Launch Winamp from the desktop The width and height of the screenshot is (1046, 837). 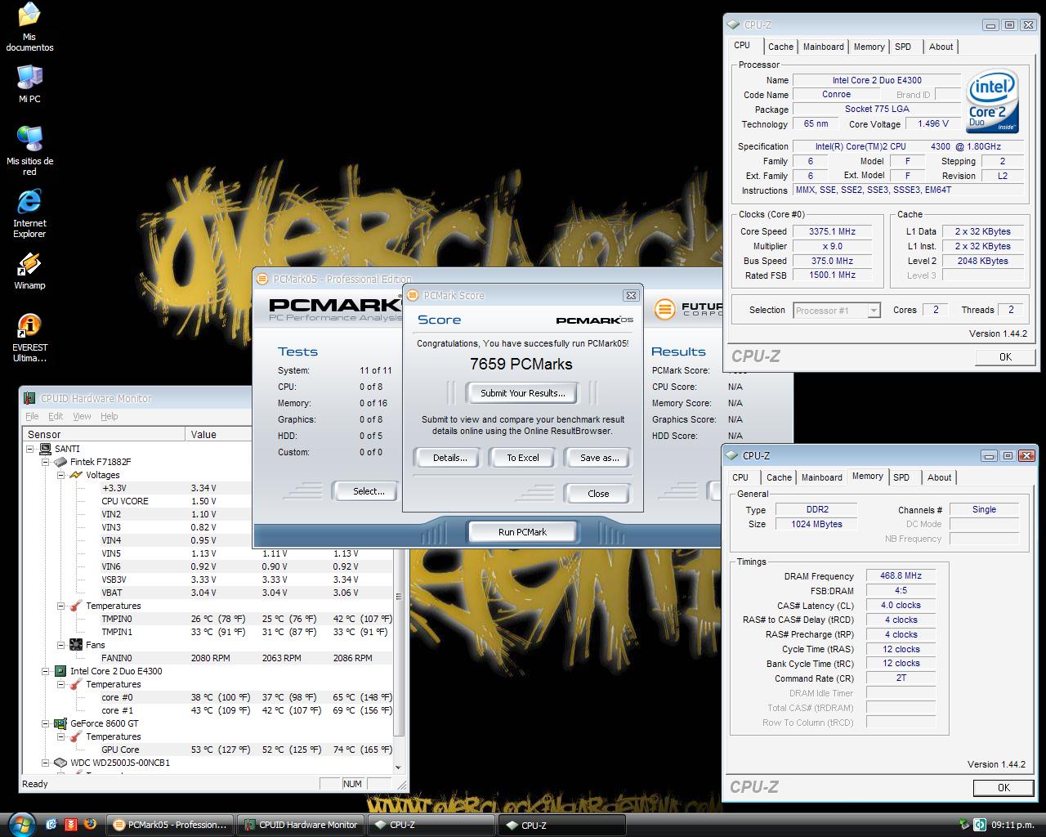[29, 271]
